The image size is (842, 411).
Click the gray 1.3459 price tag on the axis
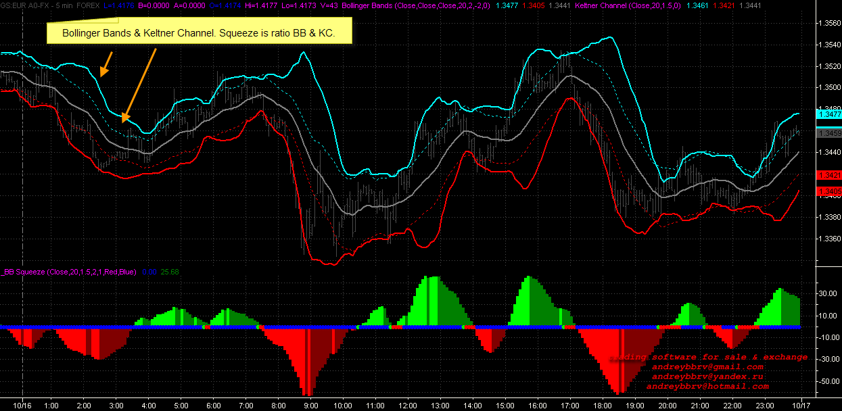828,134
